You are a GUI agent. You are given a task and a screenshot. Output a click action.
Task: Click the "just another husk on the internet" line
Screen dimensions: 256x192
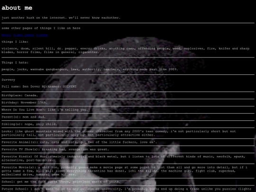pos(61,18)
